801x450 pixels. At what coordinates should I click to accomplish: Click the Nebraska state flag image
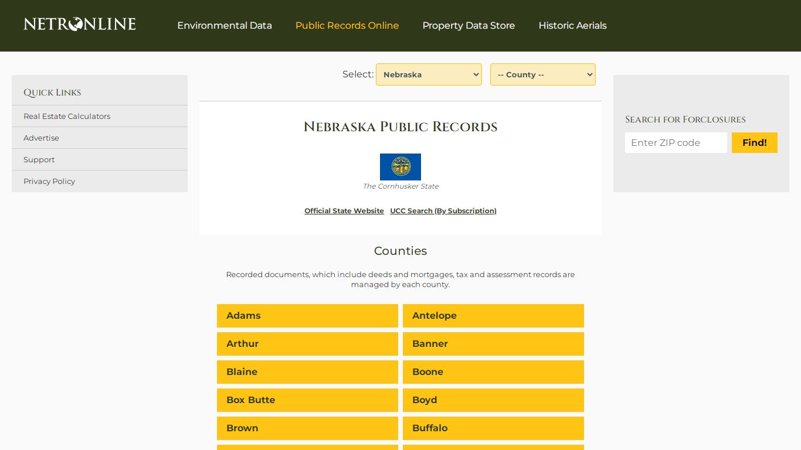[400, 167]
